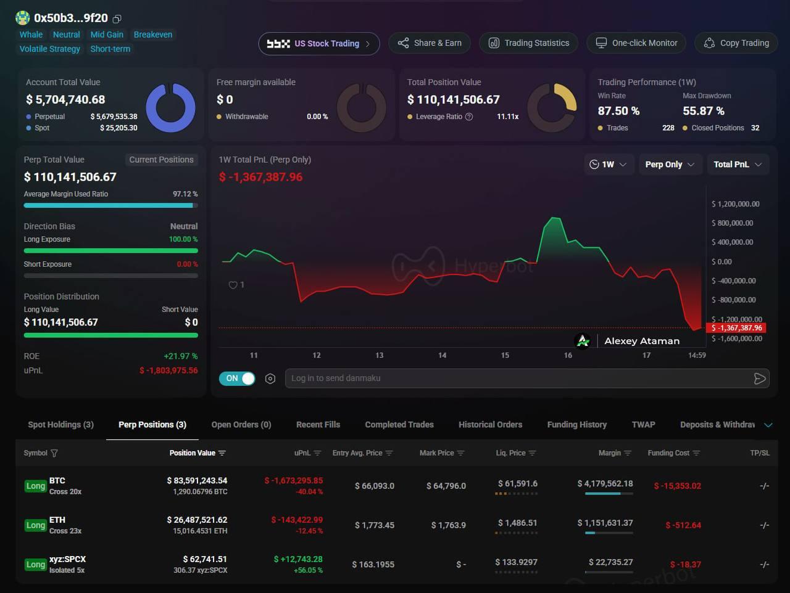Image resolution: width=790 pixels, height=593 pixels.
Task: Click the Leverage Ratio help icon
Action: [469, 117]
